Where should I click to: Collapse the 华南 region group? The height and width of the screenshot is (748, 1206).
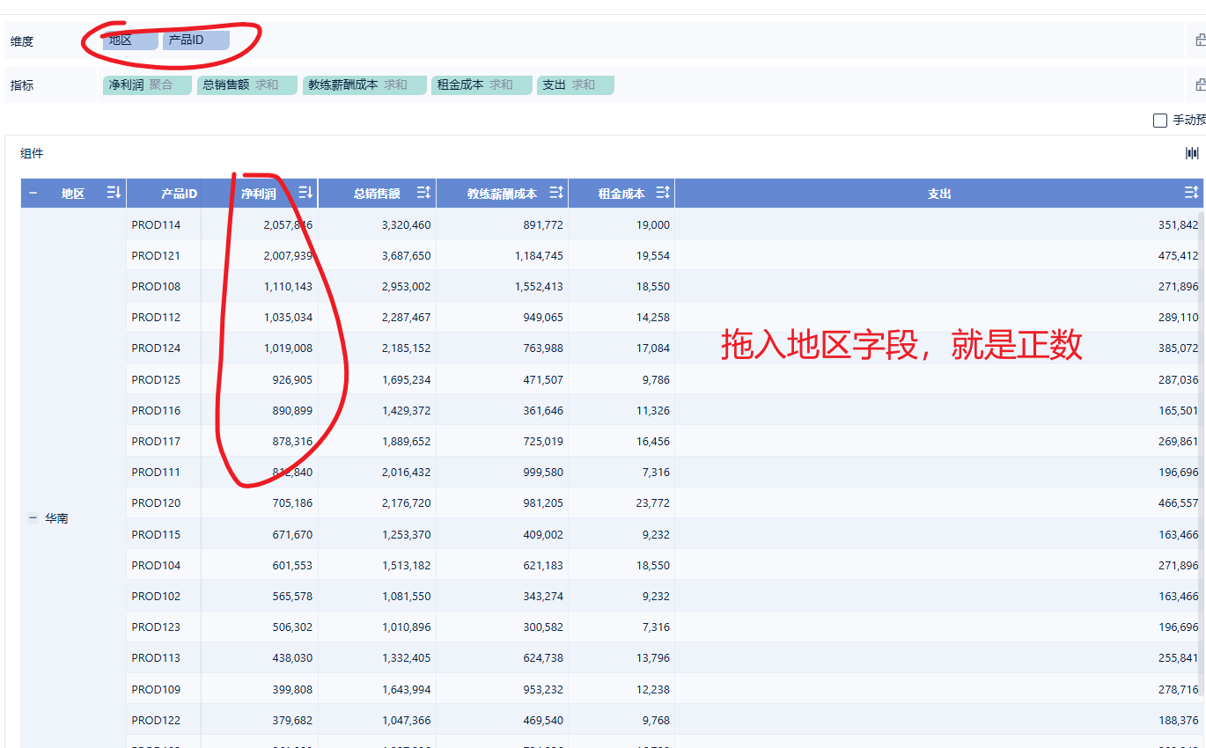coord(33,518)
